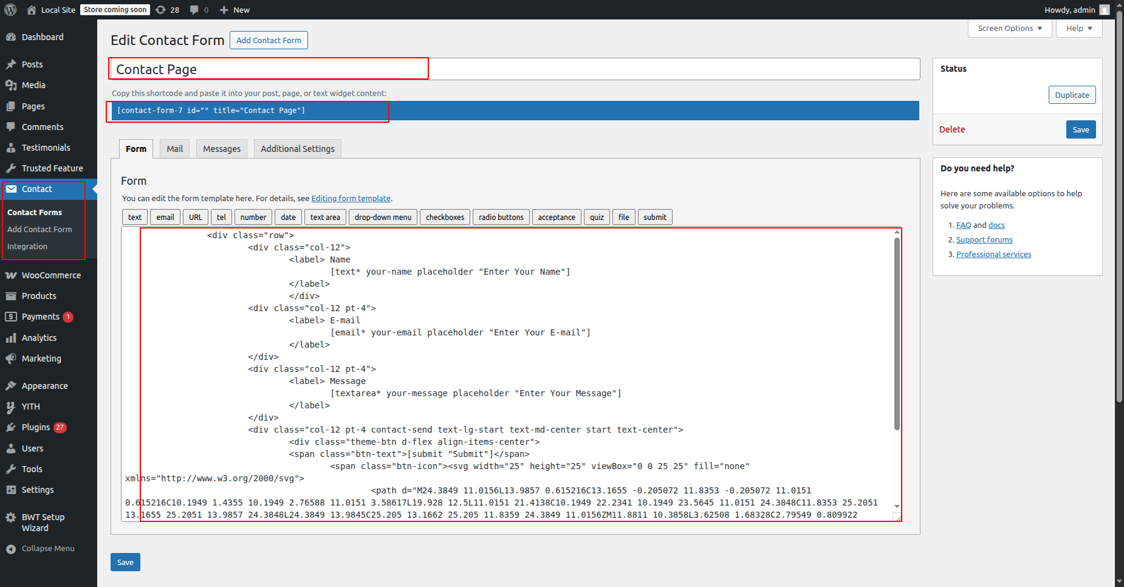The image size is (1124, 587).
Task: Expand the Help dropdown panel
Action: [x=1078, y=29]
